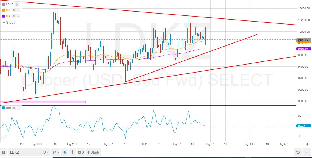Click the info icon in bottom toolbar
This screenshot has height=158, width=312.
pos(4,152)
